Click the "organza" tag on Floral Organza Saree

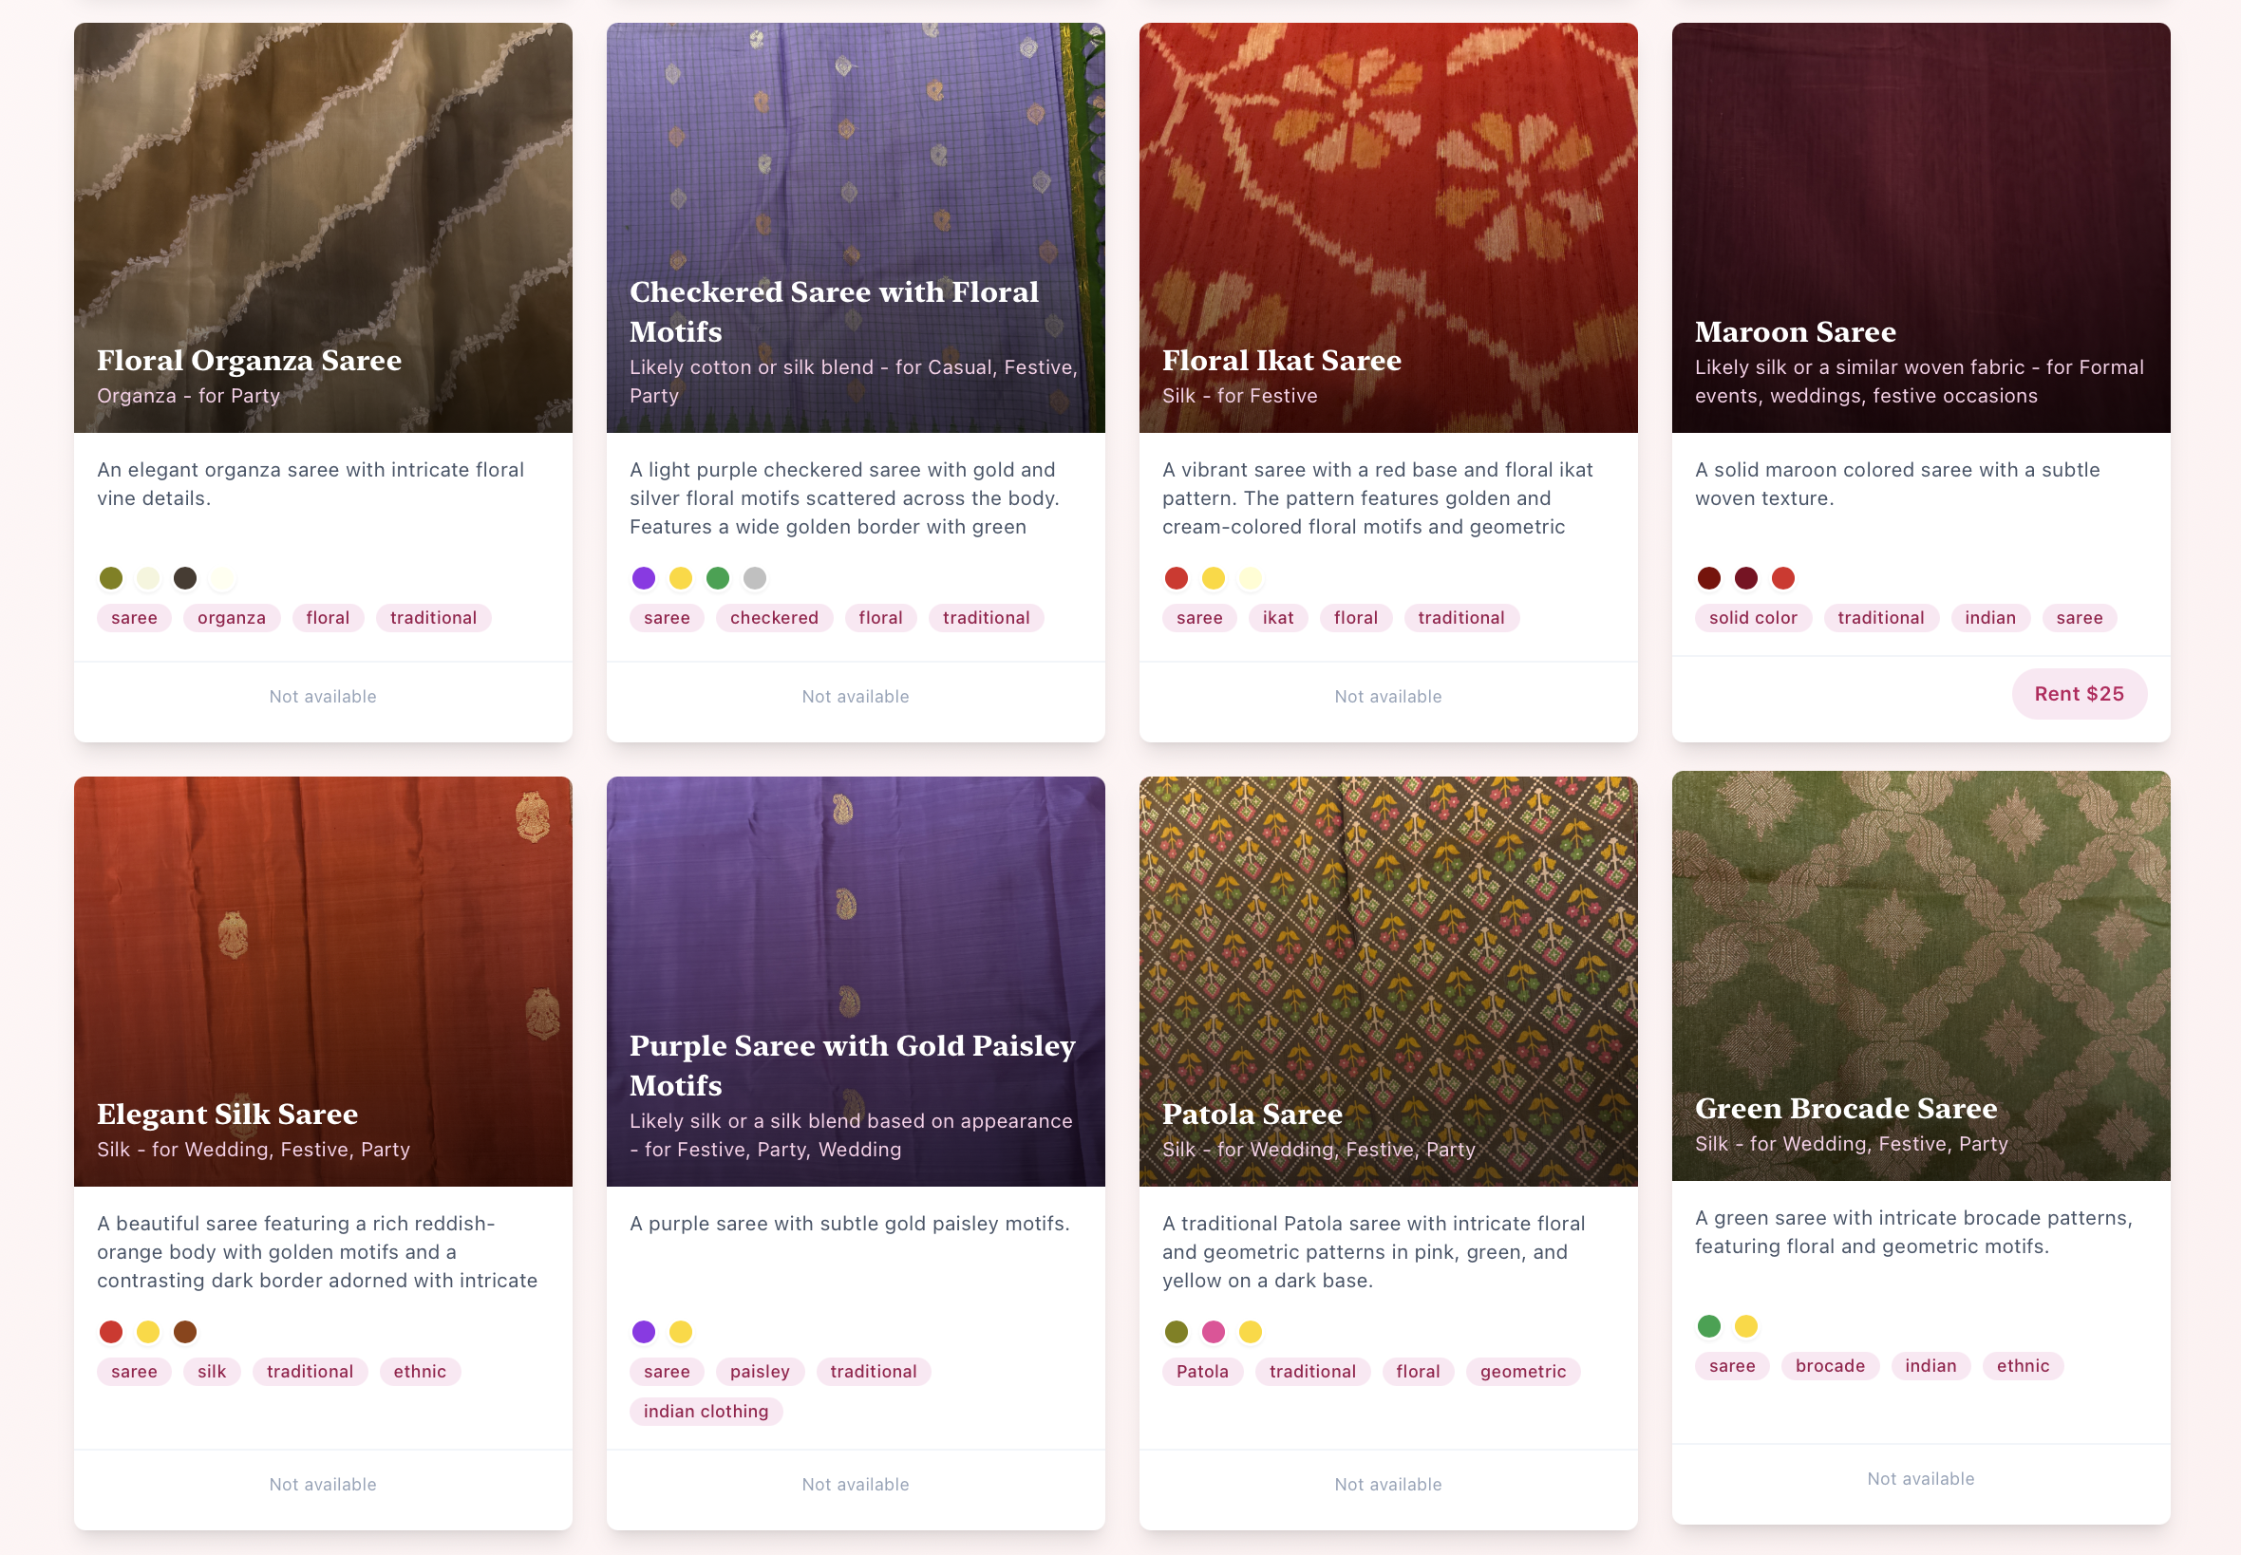(231, 617)
